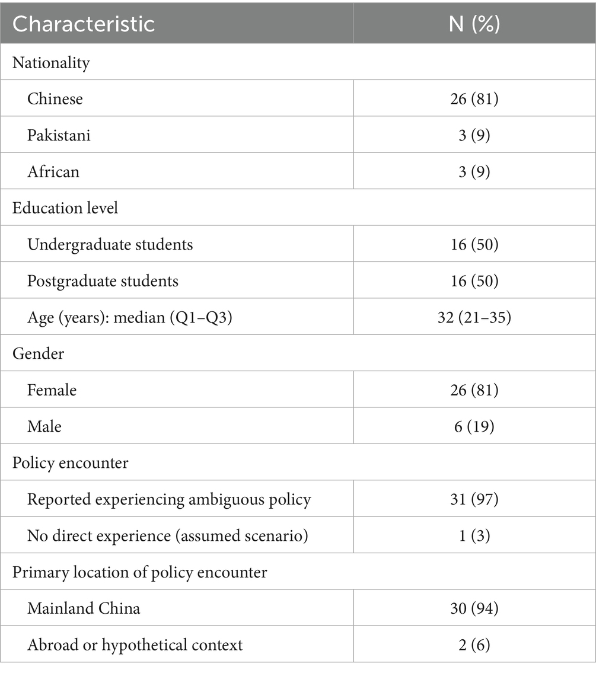Click the Male row label
596x673 pixels.
tap(44, 426)
